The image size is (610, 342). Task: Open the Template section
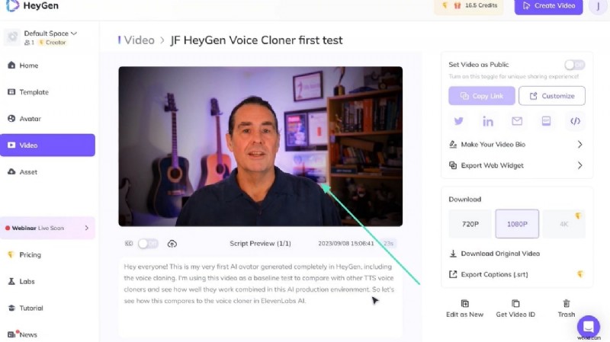click(28, 92)
